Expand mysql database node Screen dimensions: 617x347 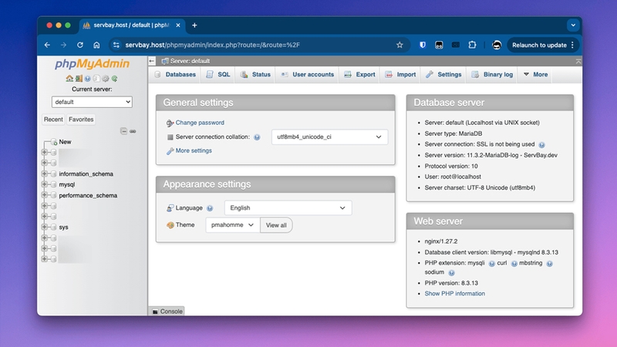click(45, 184)
